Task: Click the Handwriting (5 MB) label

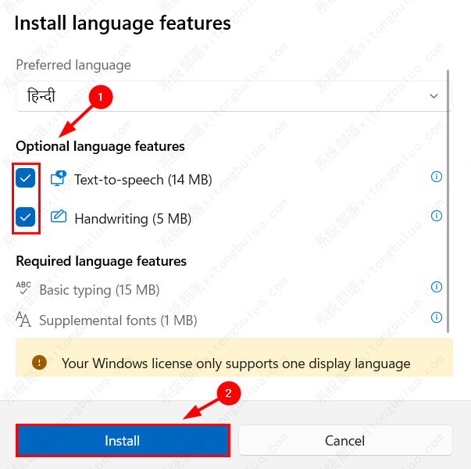Action: [133, 219]
